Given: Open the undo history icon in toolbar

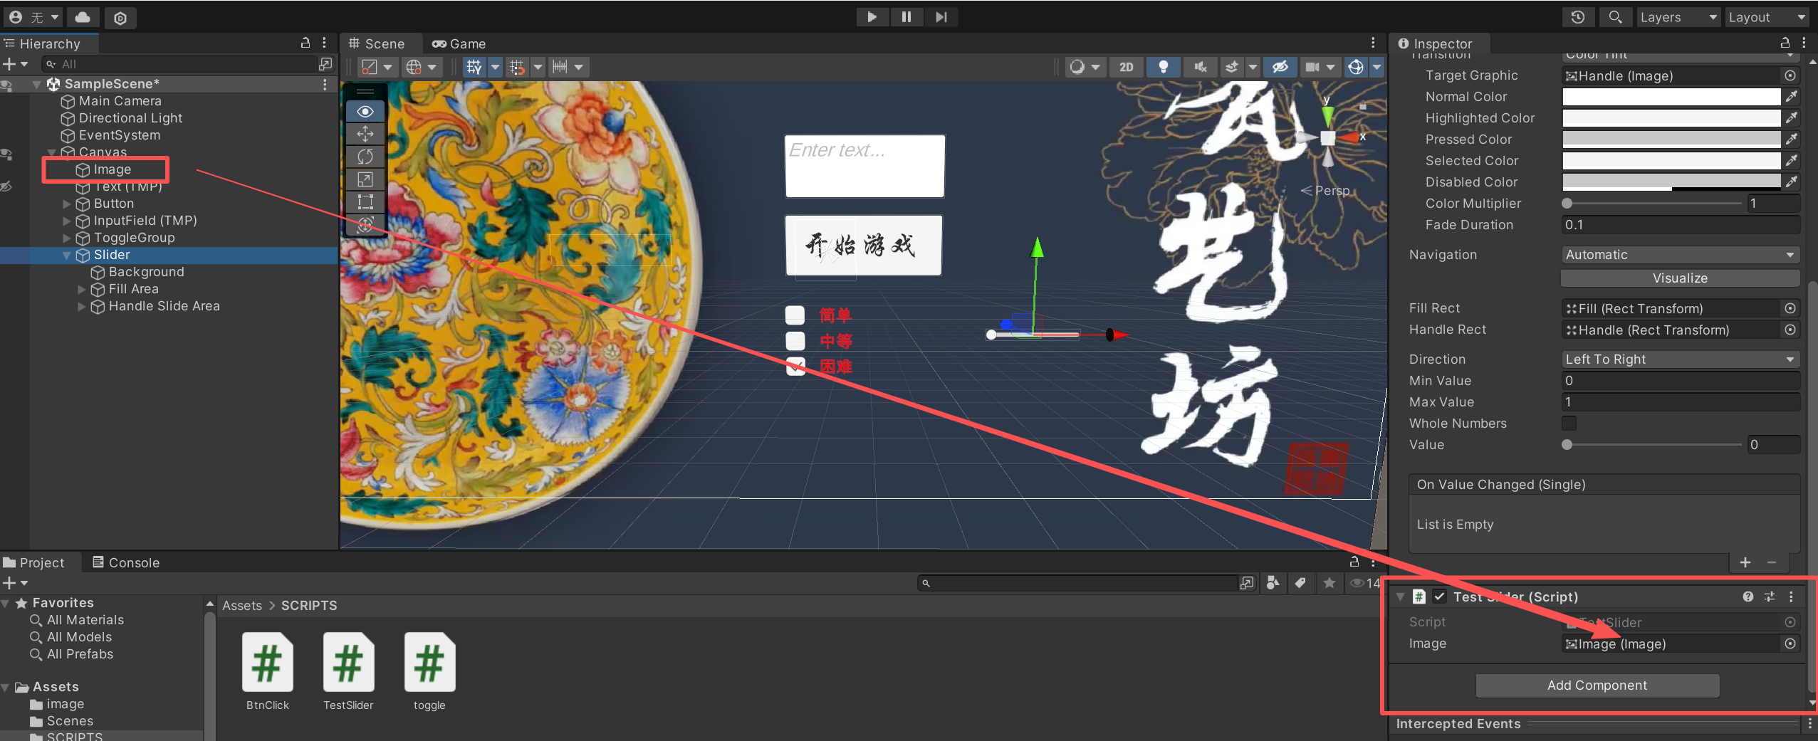Looking at the screenshot, I should (1577, 16).
